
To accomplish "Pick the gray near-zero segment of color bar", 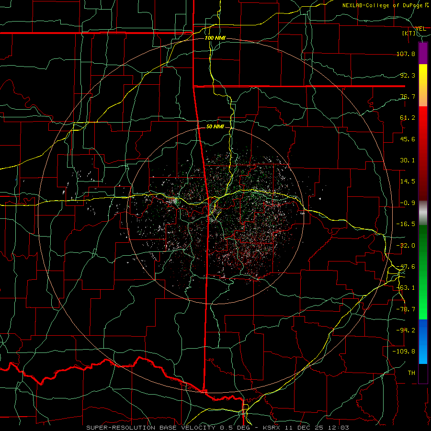I will 423,213.
